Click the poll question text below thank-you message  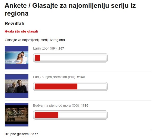pyautogui.click(x=35, y=40)
